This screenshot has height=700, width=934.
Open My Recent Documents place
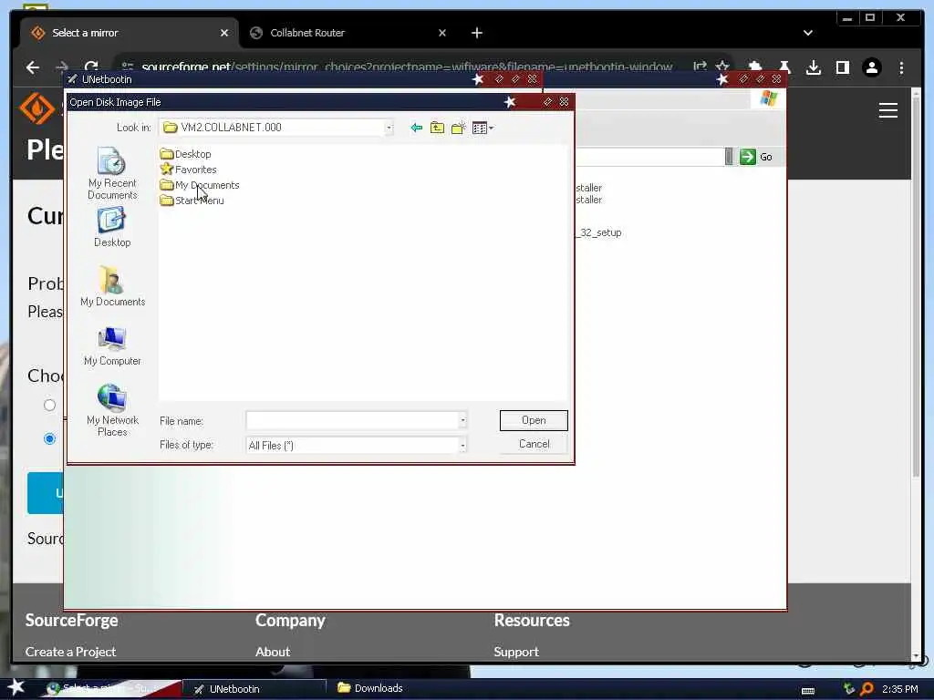click(x=112, y=173)
